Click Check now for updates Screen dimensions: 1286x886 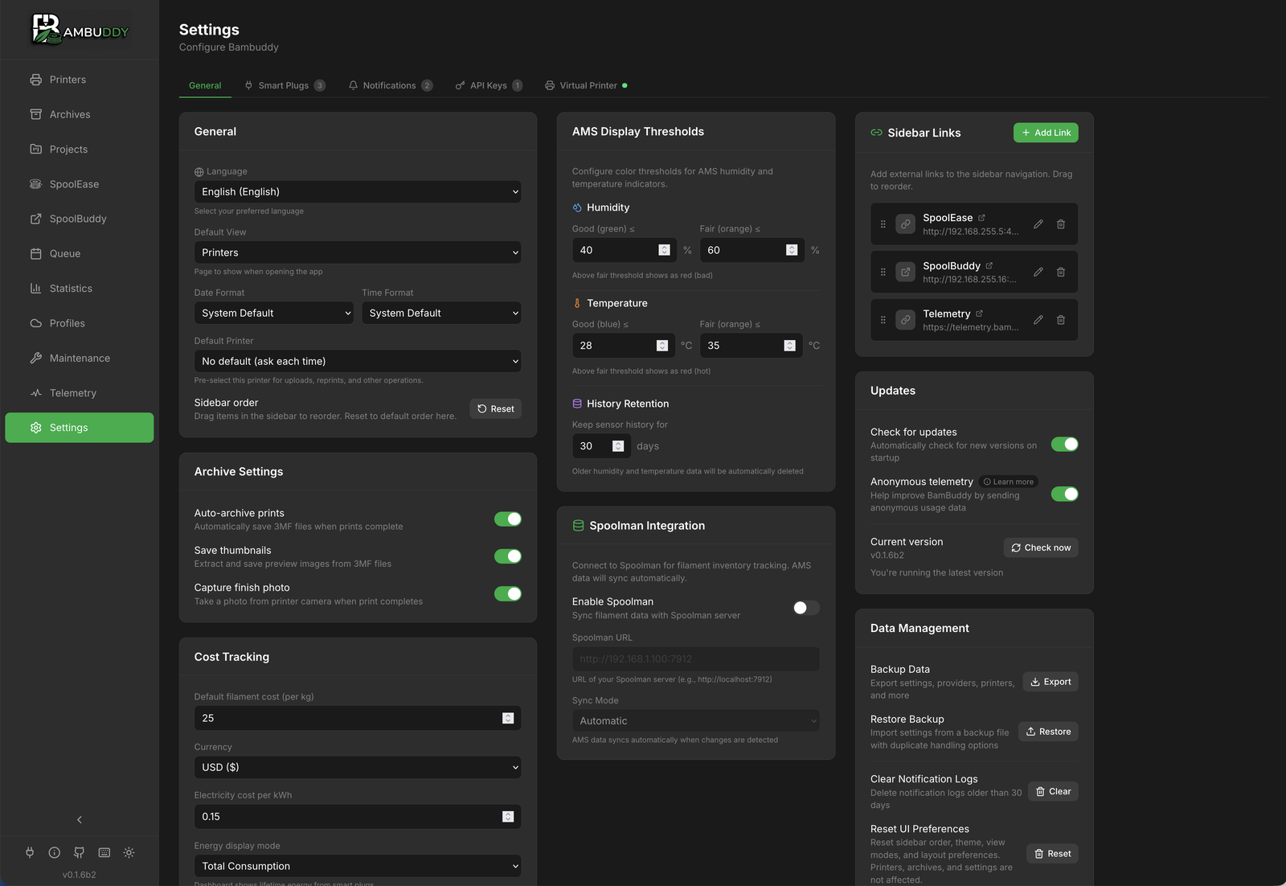[1041, 548]
